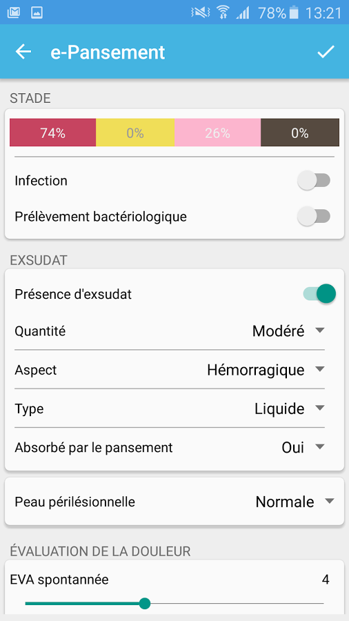Image resolution: width=349 pixels, height=621 pixels.
Task: Select the pink 26% stage segment
Action: [217, 132]
